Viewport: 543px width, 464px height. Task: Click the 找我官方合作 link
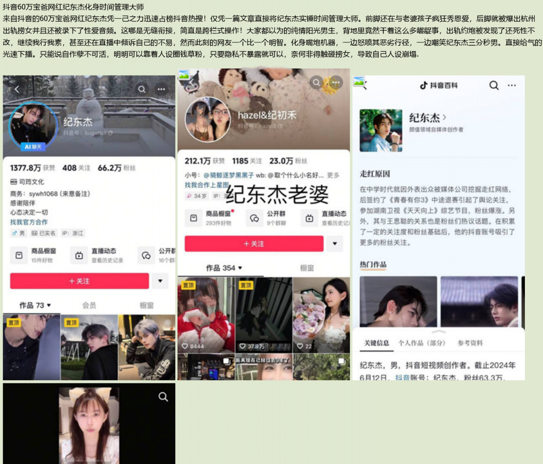[x=29, y=222]
